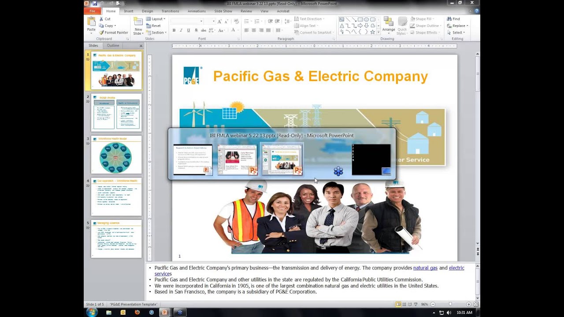Toggle text Shadow formatting
564x317 pixels.
tap(196, 30)
